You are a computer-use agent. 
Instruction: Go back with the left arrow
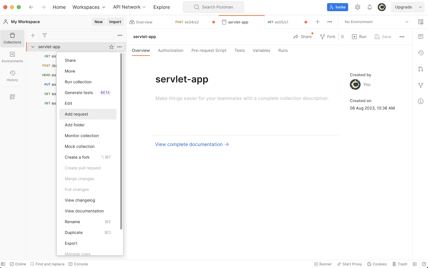click(x=31, y=7)
